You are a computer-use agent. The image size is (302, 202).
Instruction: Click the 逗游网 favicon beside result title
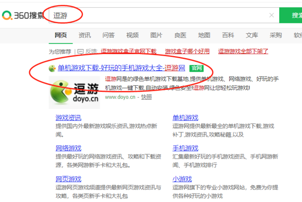click(52, 68)
